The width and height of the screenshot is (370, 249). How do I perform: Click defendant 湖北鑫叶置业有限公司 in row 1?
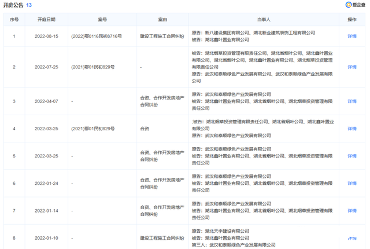tap(227, 40)
